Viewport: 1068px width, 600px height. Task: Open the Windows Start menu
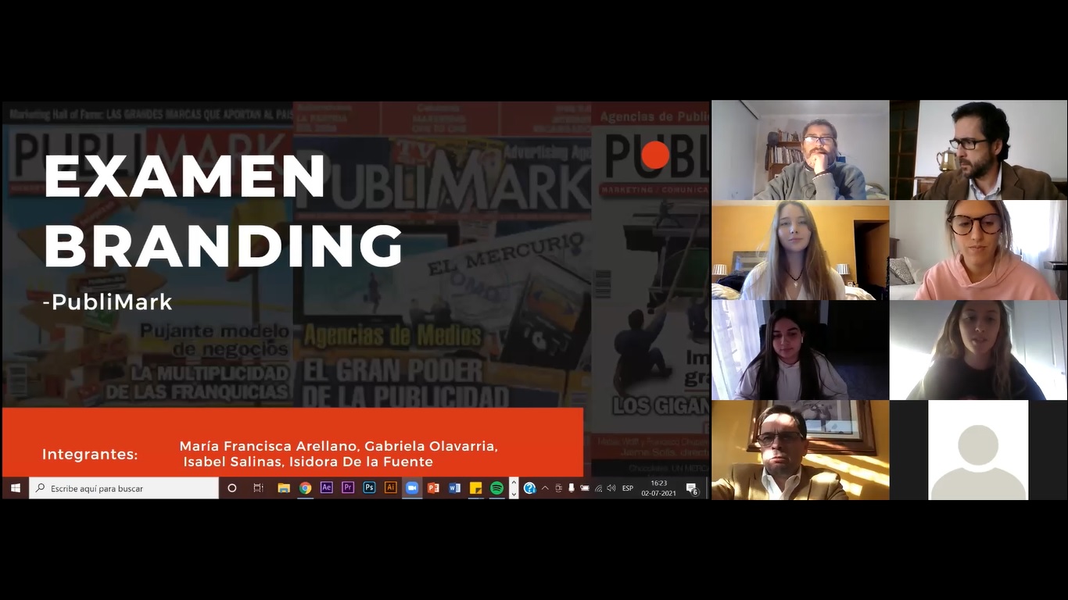coord(15,488)
